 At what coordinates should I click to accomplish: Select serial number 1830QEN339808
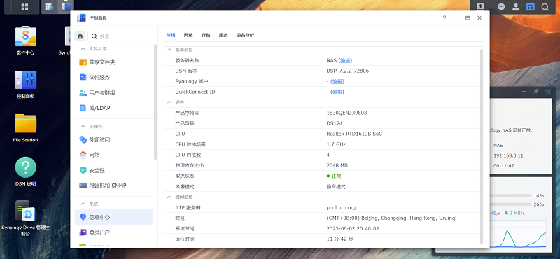point(346,113)
